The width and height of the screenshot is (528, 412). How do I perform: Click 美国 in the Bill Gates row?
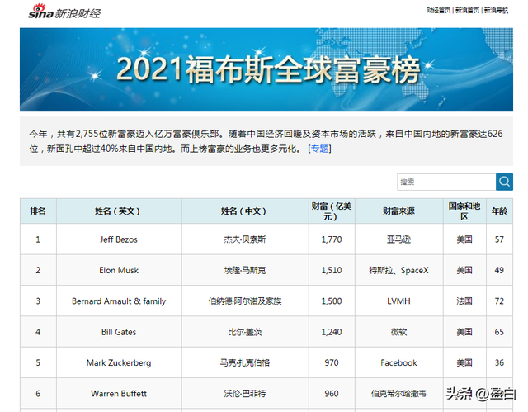coord(464,332)
